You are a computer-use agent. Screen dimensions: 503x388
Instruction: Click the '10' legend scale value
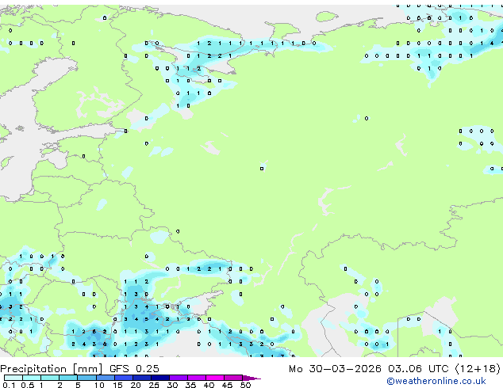point(99,385)
